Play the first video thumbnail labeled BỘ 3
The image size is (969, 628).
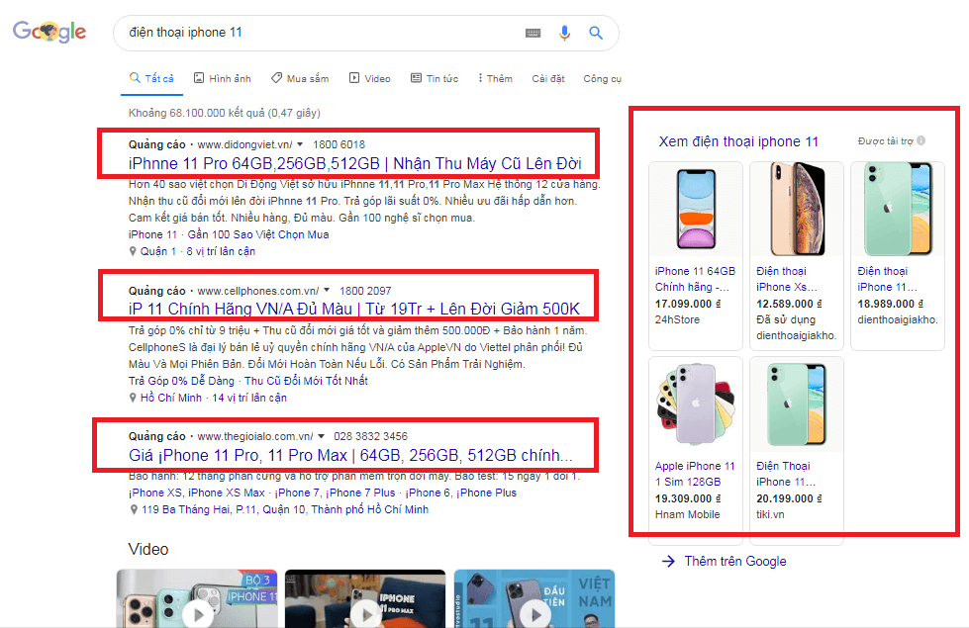tap(198, 614)
